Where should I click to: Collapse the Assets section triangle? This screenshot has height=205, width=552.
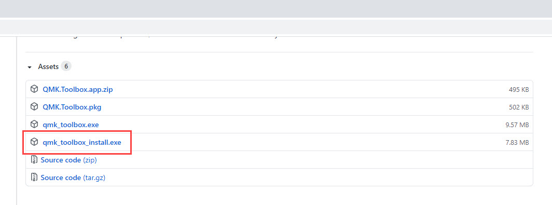pyautogui.click(x=30, y=67)
